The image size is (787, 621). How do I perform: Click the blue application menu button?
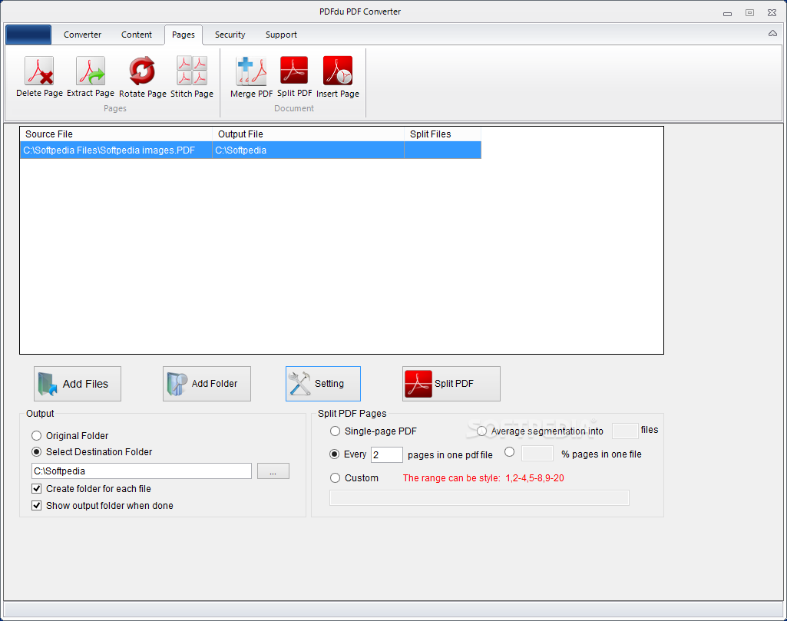(28, 35)
